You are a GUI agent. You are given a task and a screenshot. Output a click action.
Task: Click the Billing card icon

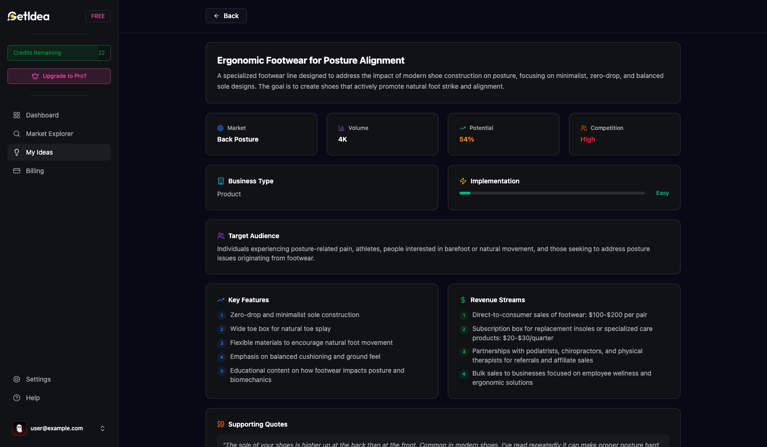[x=17, y=171]
